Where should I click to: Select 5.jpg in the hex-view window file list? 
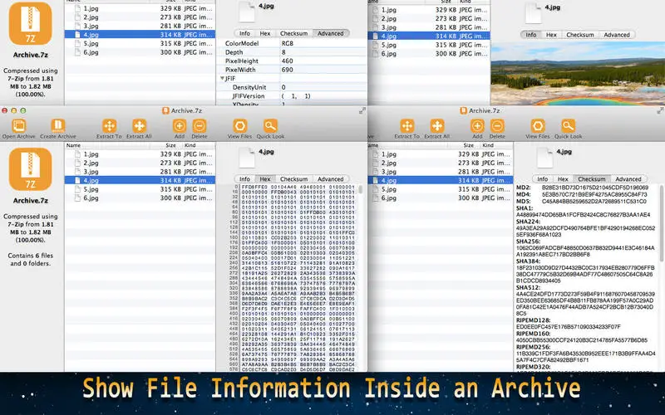(140, 189)
